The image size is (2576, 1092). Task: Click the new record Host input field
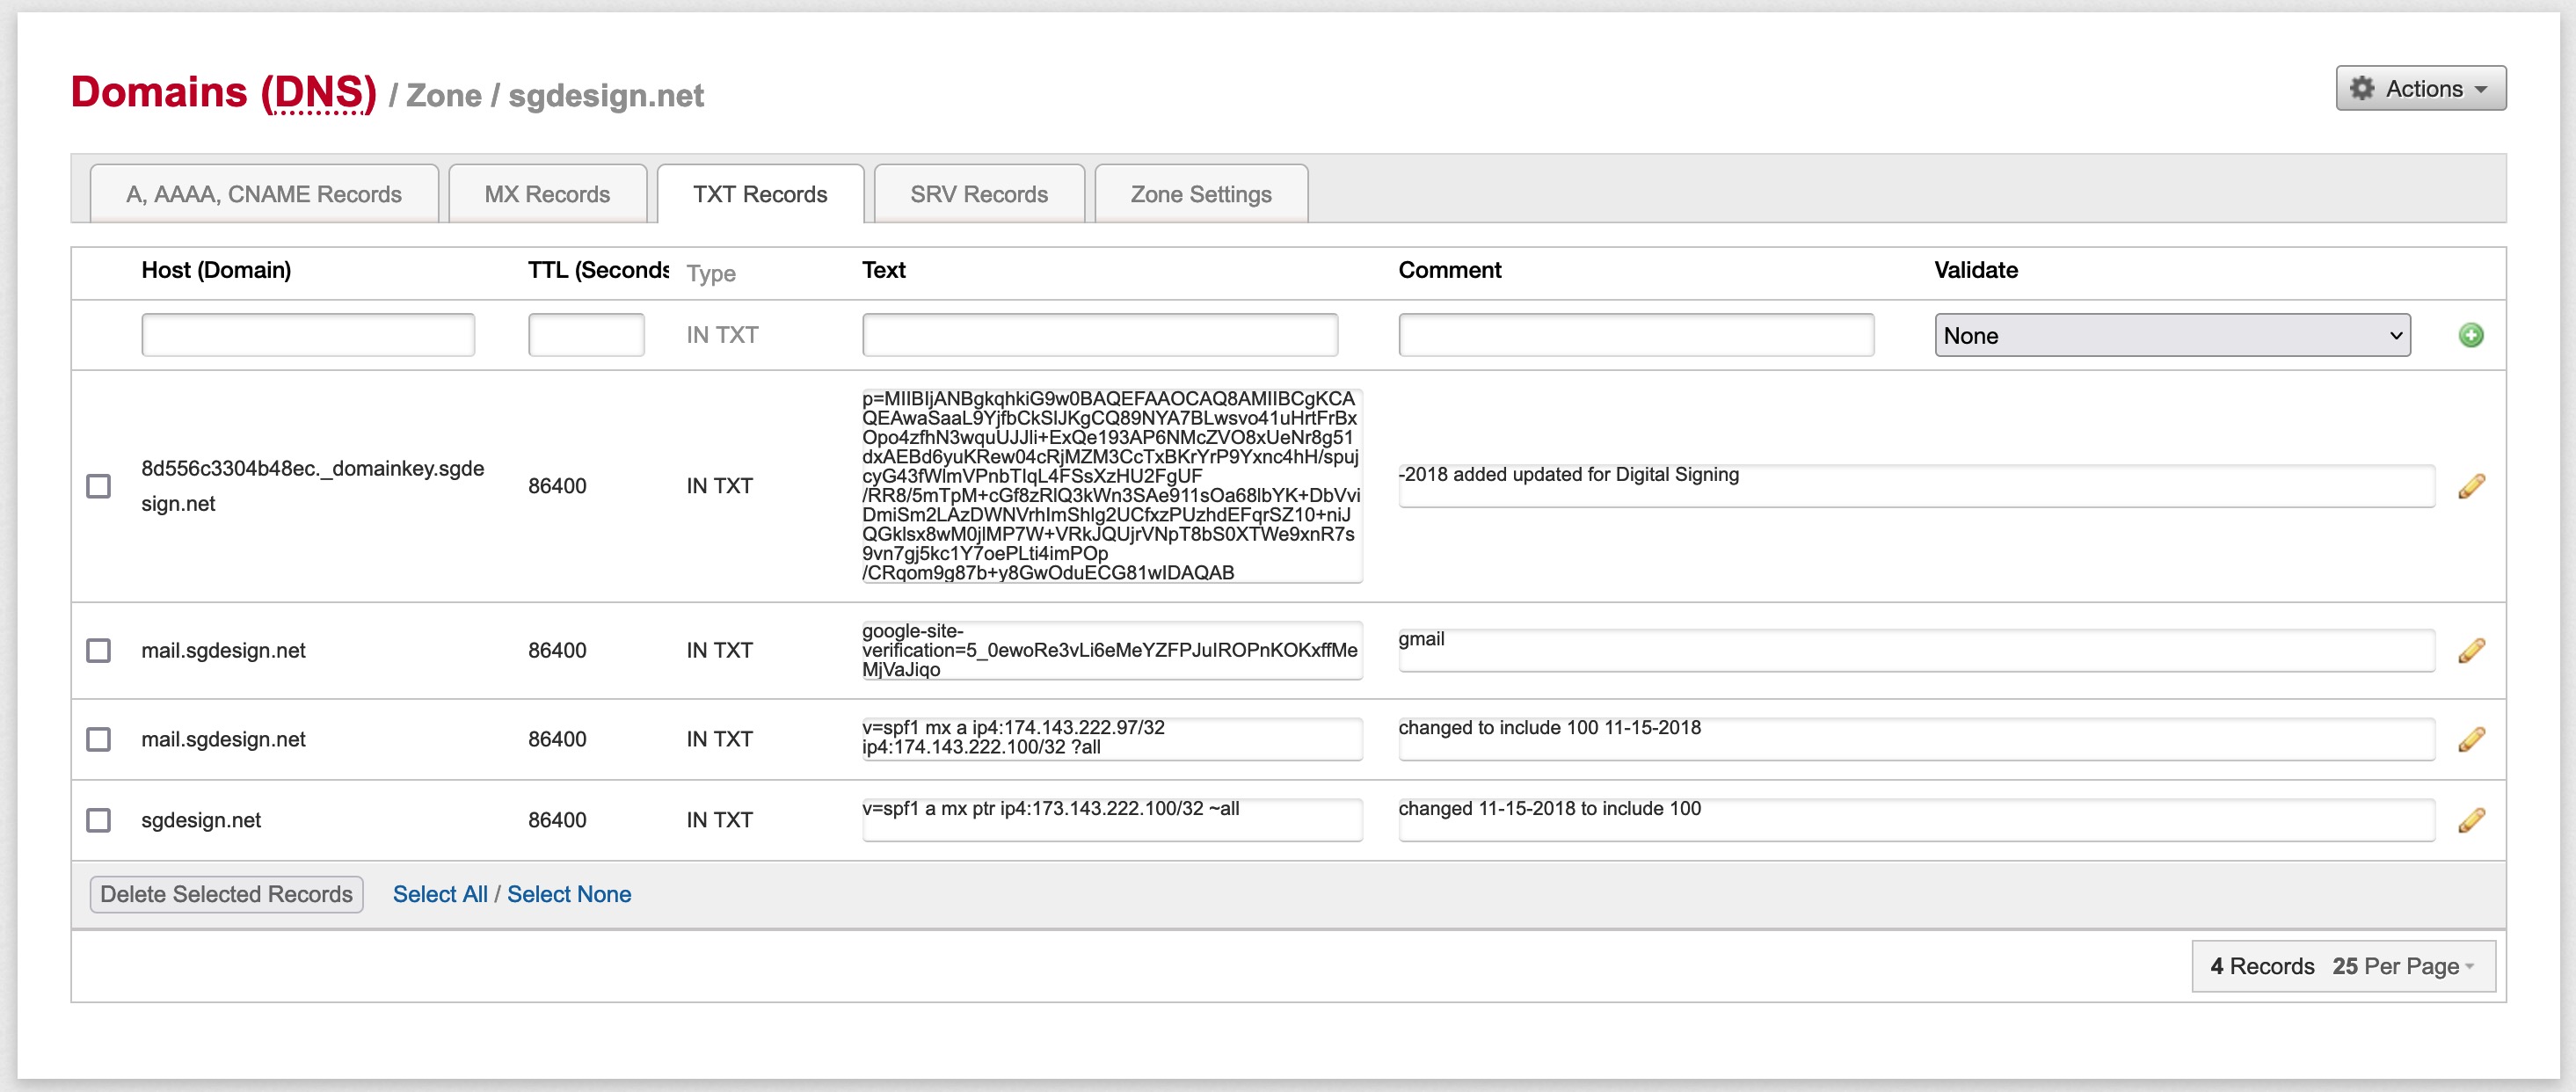point(308,335)
